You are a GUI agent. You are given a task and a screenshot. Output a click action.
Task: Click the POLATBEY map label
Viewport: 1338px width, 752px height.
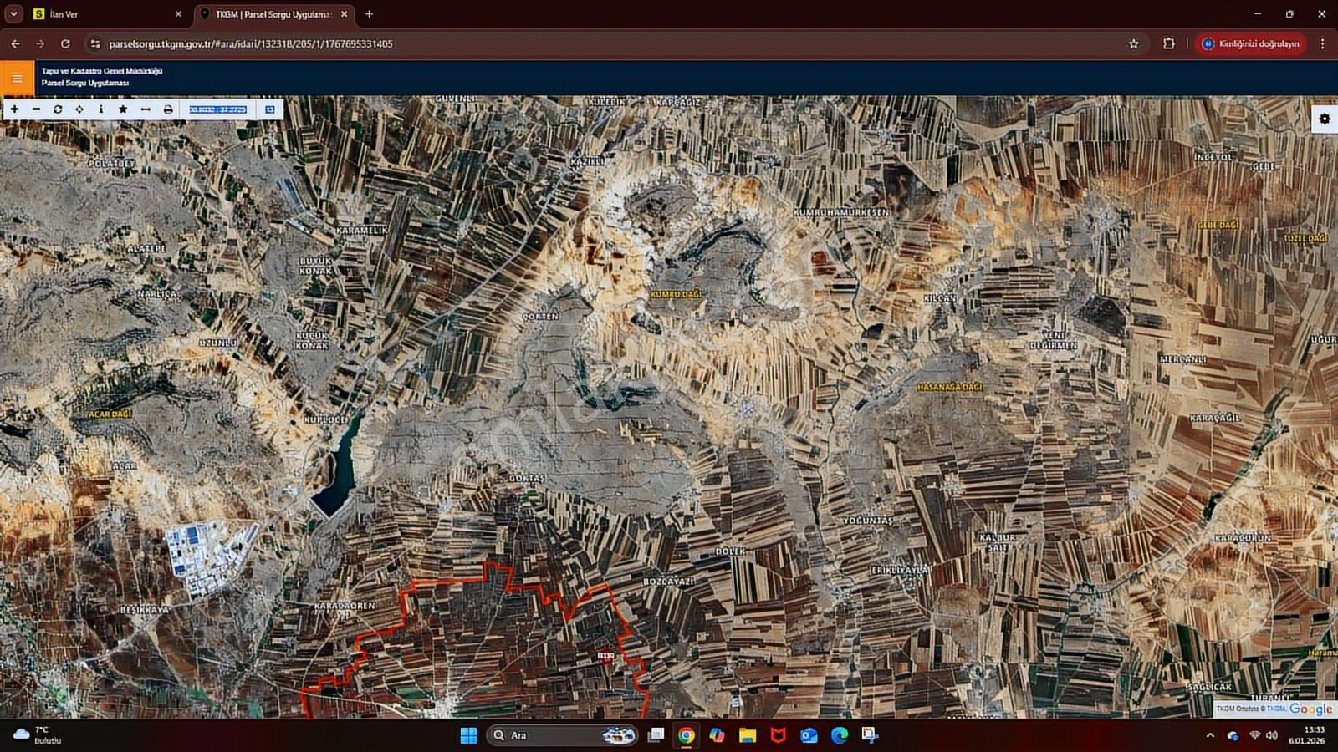coord(111,163)
